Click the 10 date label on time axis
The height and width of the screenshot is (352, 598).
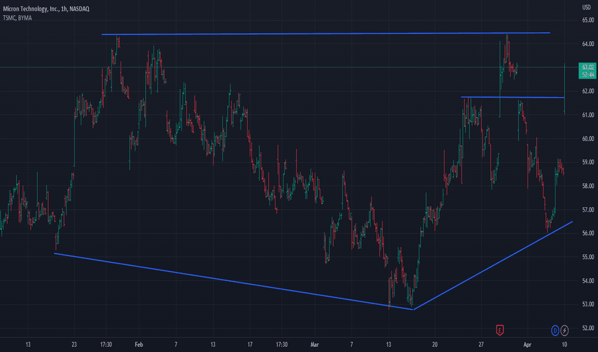pyautogui.click(x=565, y=345)
